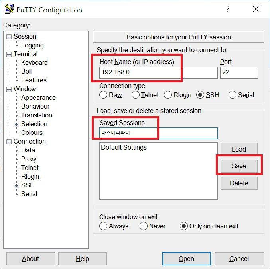Focus the Saved Sessions name field
The width and height of the screenshot is (270, 269).
point(158,133)
